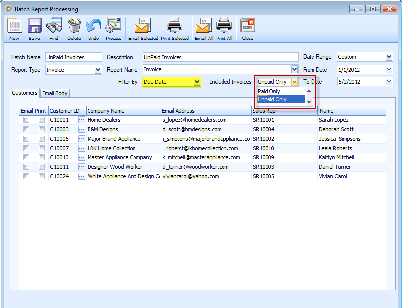Open the To Date picker arrow

tap(389, 82)
